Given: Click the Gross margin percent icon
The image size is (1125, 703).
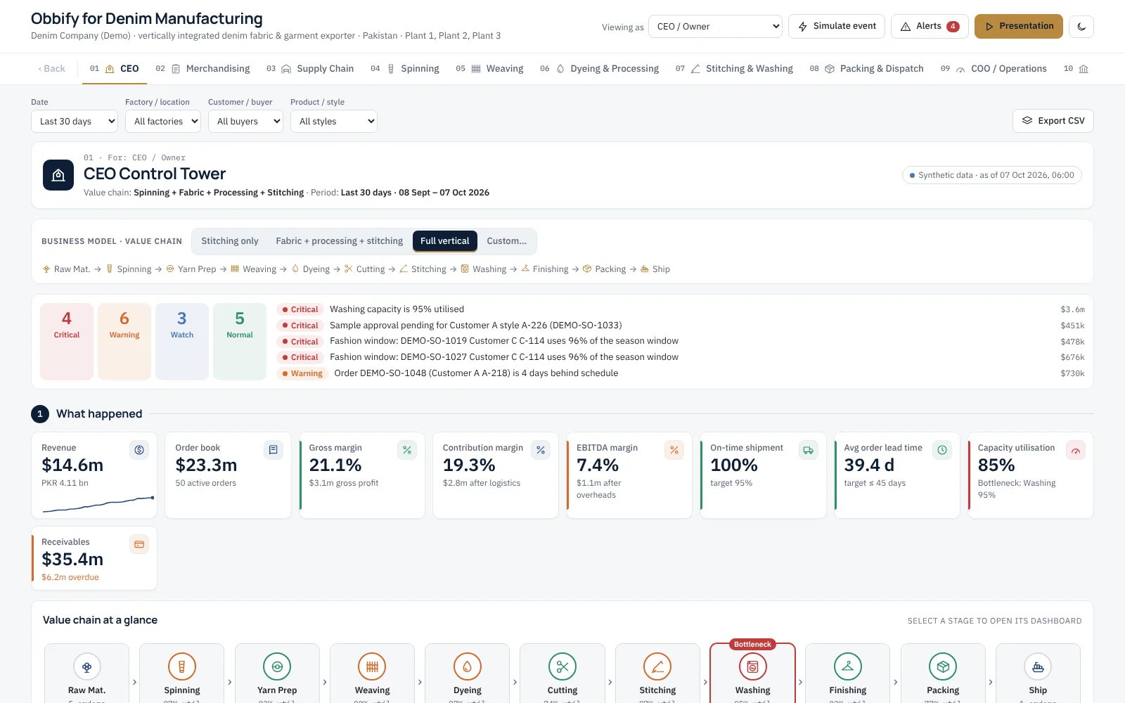Looking at the screenshot, I should (407, 450).
